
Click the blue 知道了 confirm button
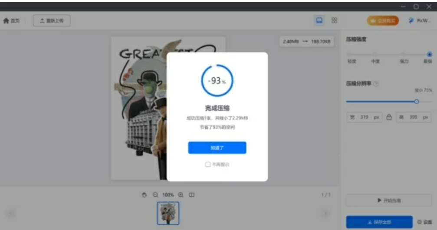(x=217, y=148)
